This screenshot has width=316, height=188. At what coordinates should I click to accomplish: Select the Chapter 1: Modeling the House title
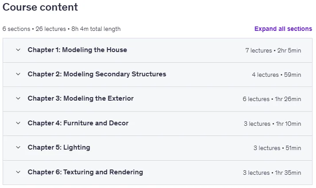pos(77,50)
